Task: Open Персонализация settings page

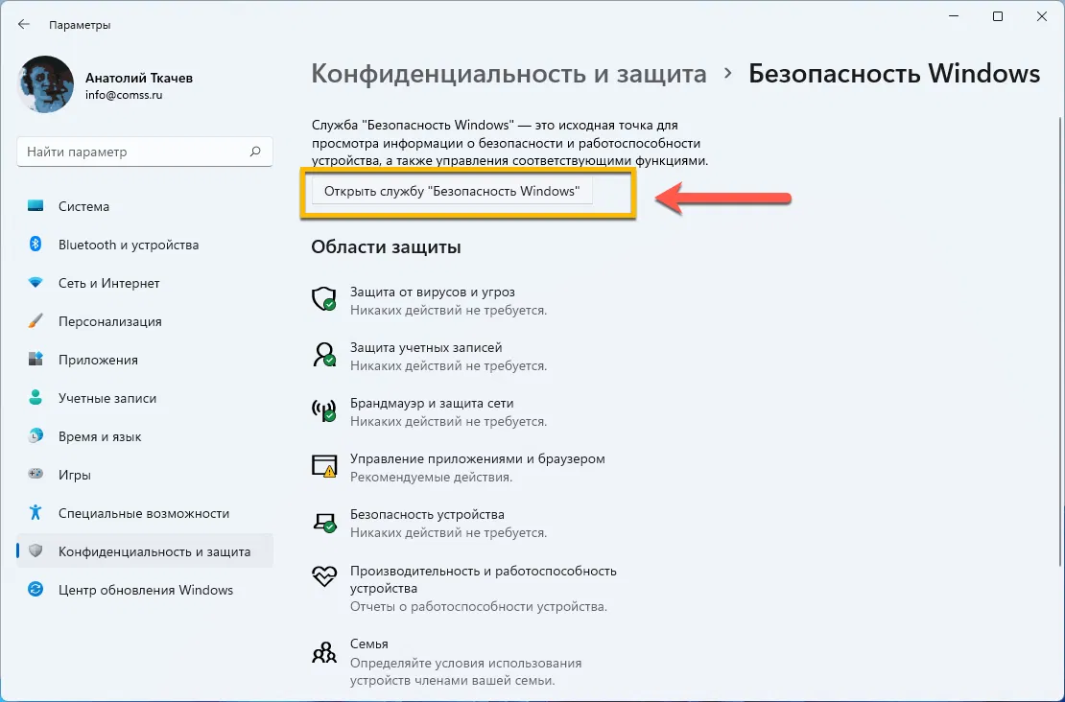Action: tap(109, 321)
